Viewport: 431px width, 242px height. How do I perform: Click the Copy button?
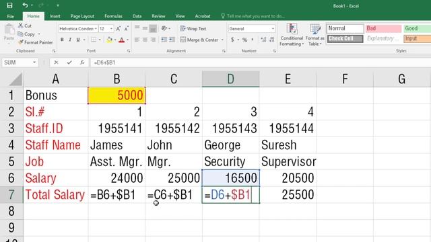tap(26, 34)
